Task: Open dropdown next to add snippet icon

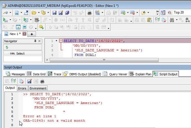Action: tap(128, 12)
